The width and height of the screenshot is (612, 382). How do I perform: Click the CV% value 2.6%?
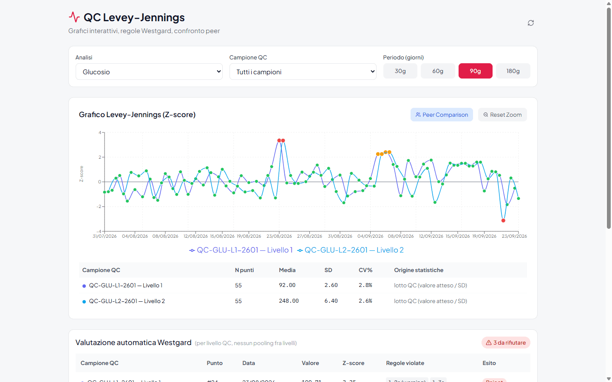[365, 301]
